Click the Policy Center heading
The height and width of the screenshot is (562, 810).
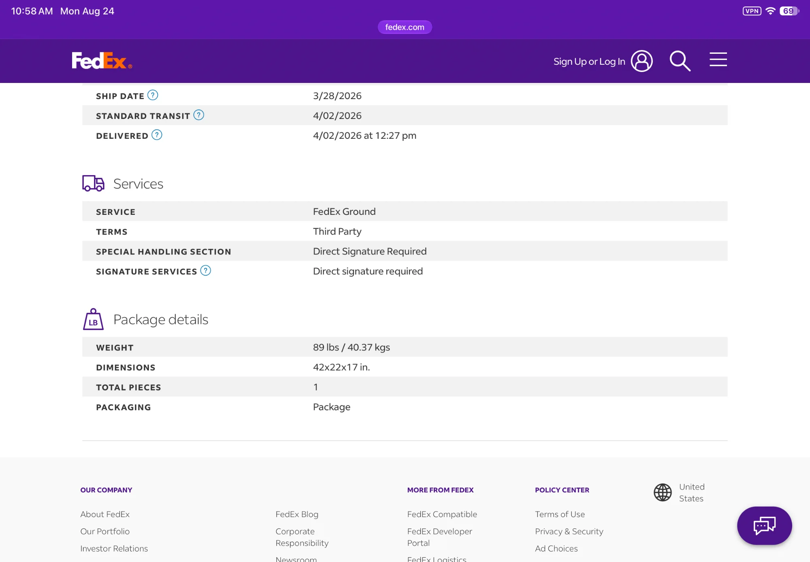562,490
